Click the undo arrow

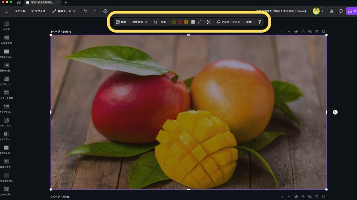85,11
